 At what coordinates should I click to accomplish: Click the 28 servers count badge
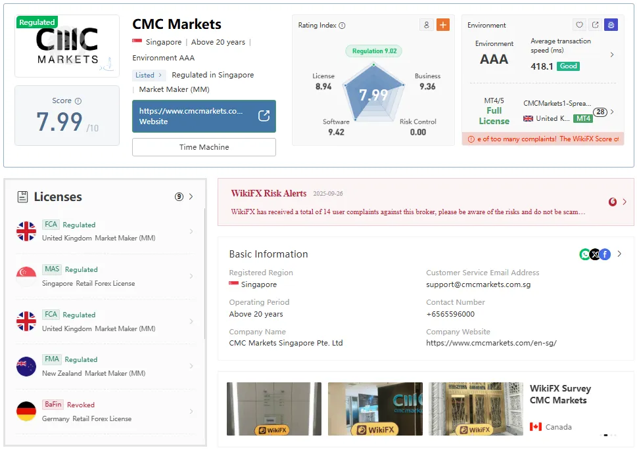pyautogui.click(x=600, y=112)
